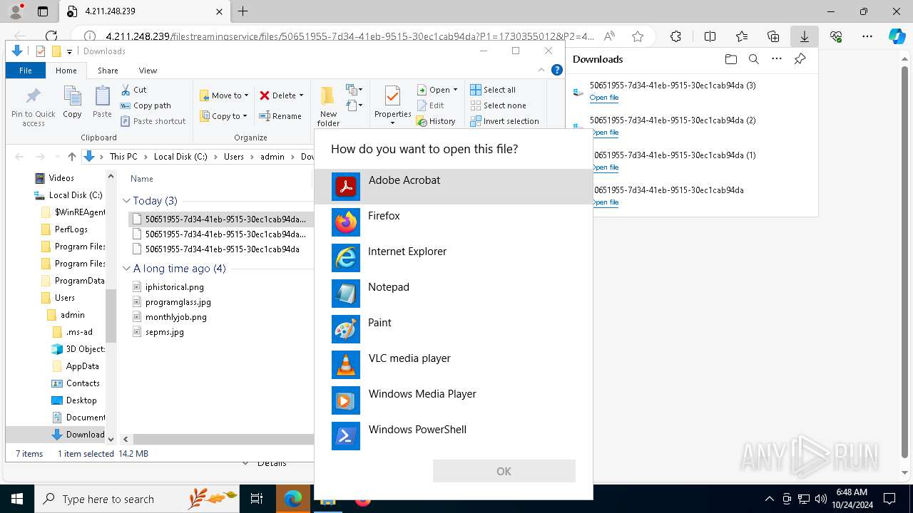Image resolution: width=913 pixels, height=513 pixels.
Task: Click the Paste ribbon icon
Action: point(102,102)
